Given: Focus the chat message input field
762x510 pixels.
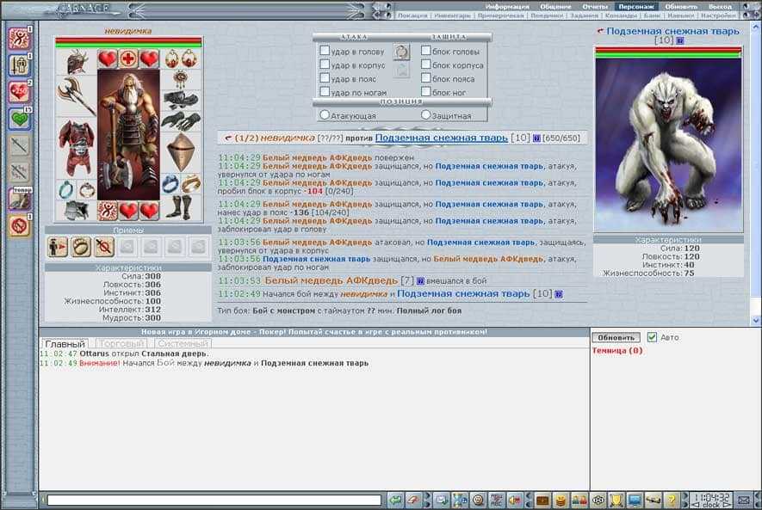Looking at the screenshot, I should point(214,500).
